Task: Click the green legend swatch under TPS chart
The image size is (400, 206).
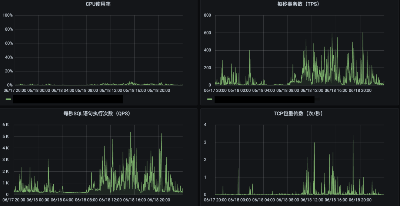Action: [210, 99]
